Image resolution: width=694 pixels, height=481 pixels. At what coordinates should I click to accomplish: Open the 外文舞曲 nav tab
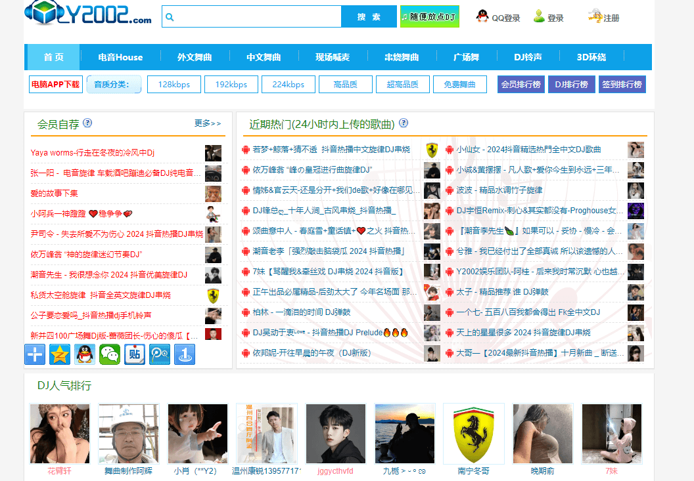[195, 57]
